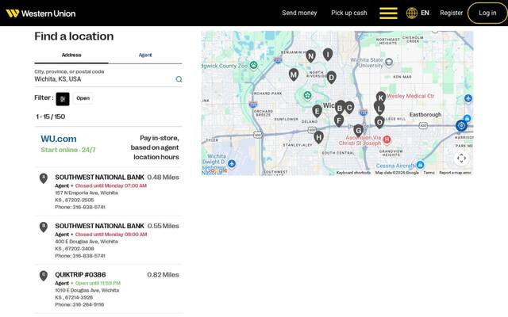Select map marker K
The width and height of the screenshot is (508, 317).
point(381,97)
